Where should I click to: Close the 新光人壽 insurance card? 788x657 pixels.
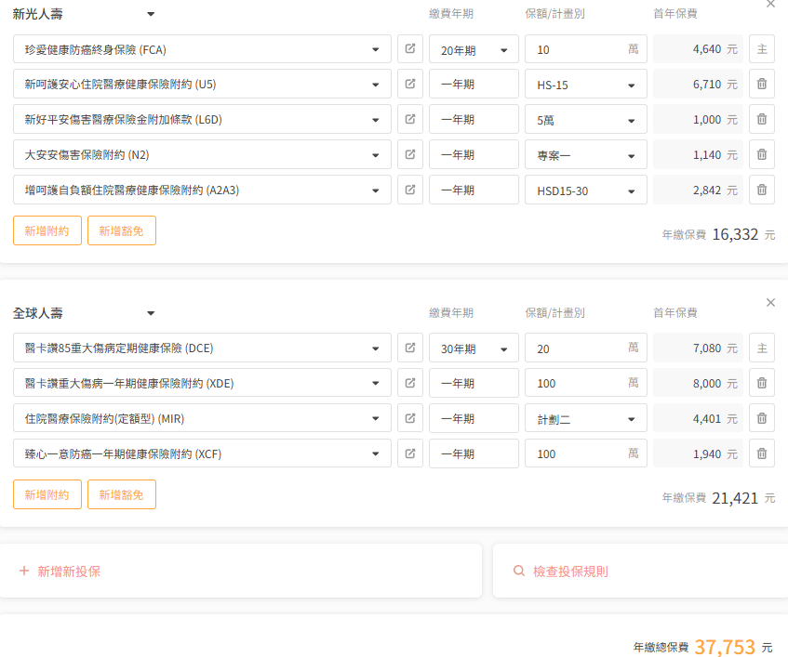point(770,4)
